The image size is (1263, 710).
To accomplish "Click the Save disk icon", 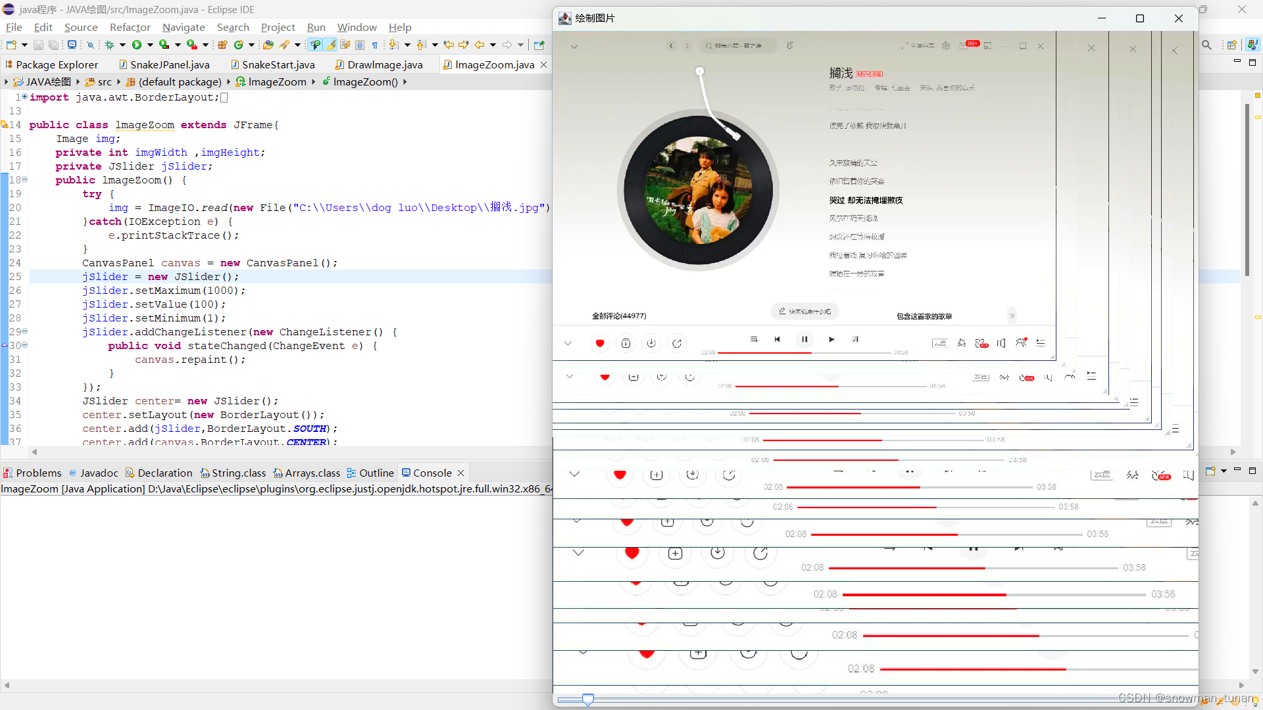I will (38, 45).
